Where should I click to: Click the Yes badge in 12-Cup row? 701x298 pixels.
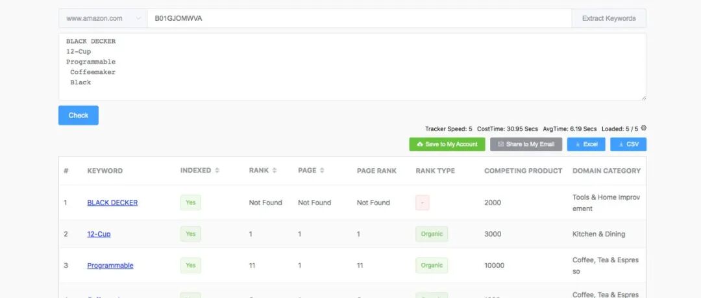[x=190, y=234]
